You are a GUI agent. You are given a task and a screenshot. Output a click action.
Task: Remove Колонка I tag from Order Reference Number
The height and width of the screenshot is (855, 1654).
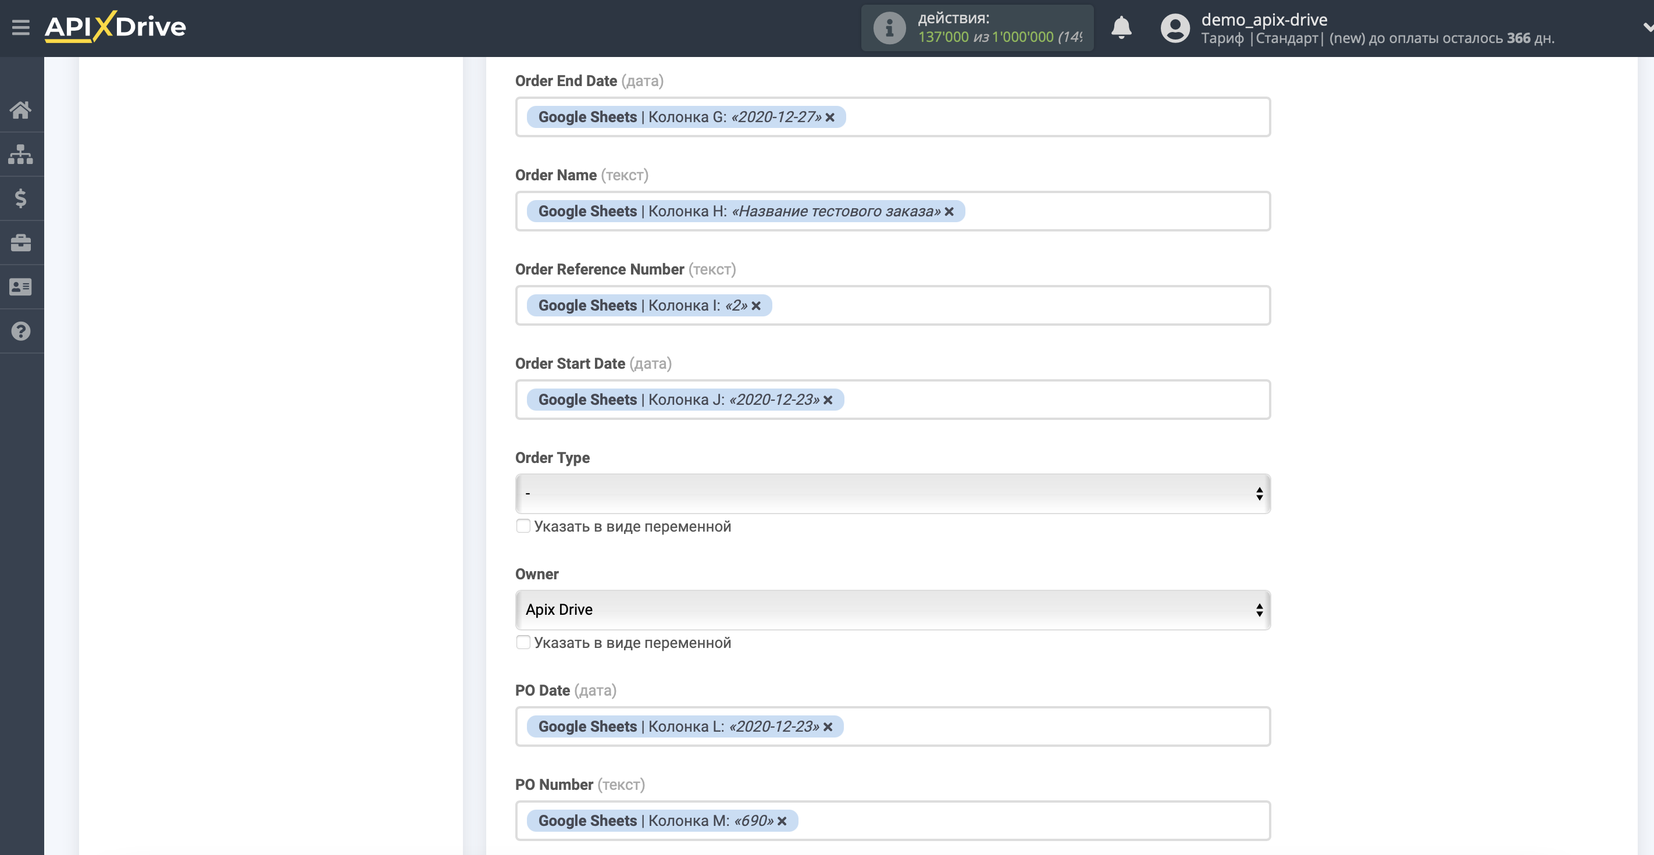pyautogui.click(x=755, y=306)
